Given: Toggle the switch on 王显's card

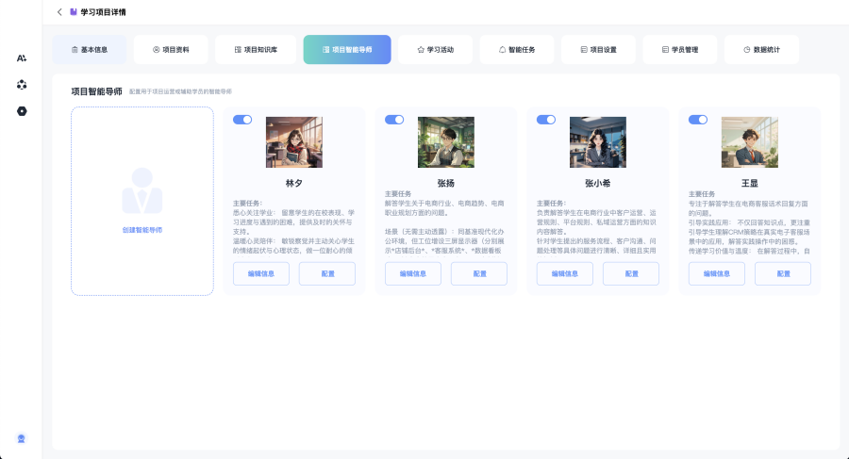Looking at the screenshot, I should click(x=698, y=120).
